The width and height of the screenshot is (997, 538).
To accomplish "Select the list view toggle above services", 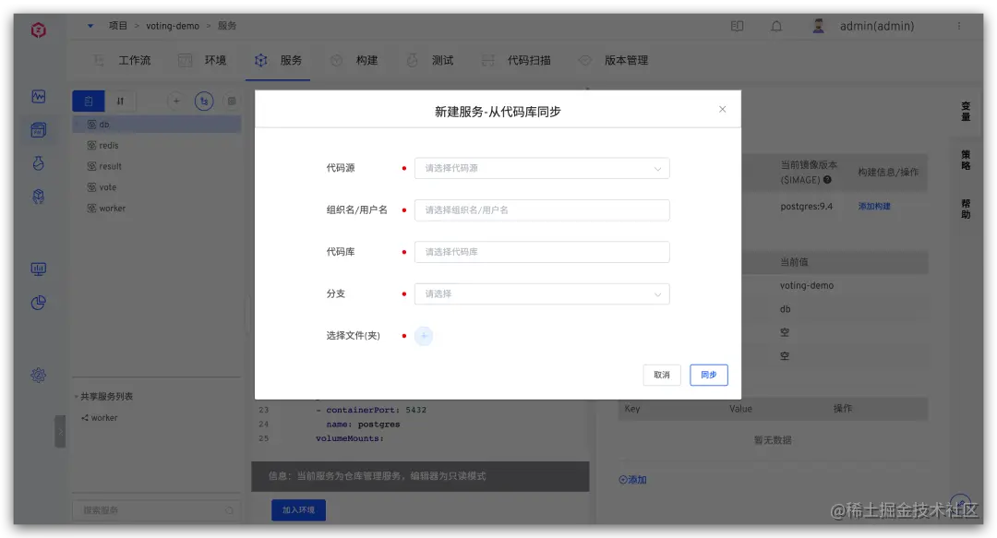I will coord(89,101).
